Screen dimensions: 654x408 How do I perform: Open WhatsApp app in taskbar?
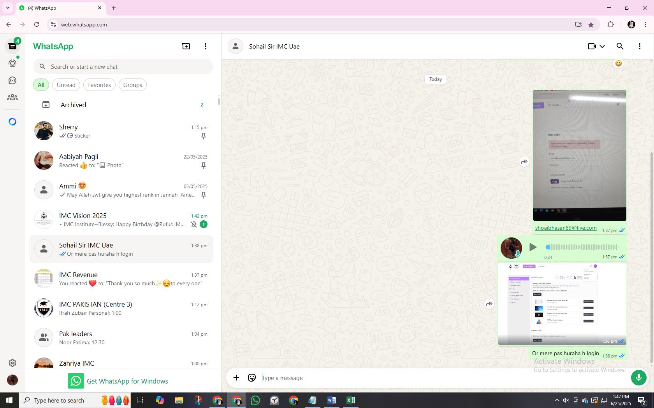[x=255, y=400]
